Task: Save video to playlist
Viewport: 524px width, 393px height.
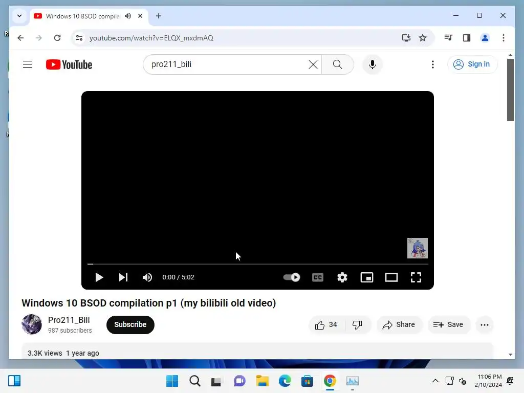Action: 448,325
